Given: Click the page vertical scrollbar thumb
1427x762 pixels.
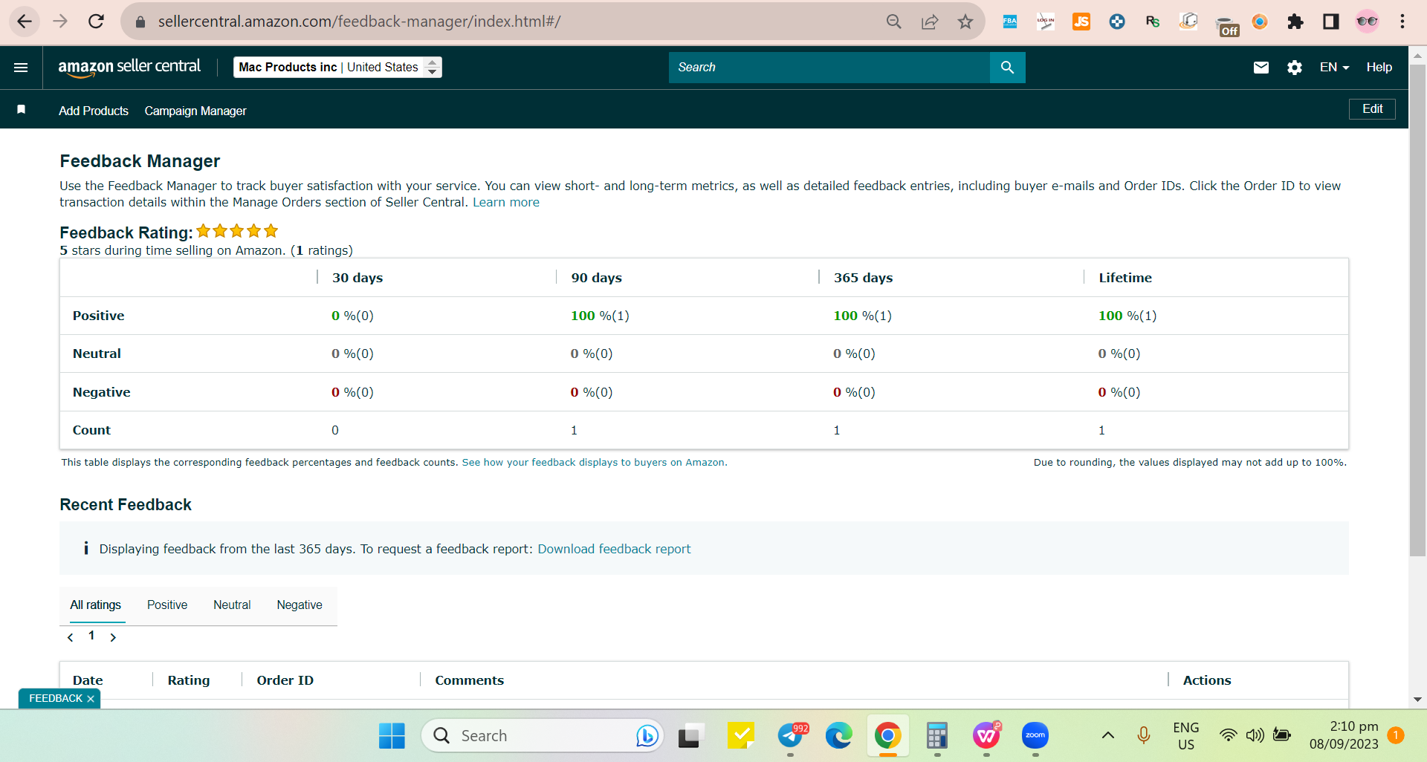Looking at the screenshot, I should [x=1417, y=312].
